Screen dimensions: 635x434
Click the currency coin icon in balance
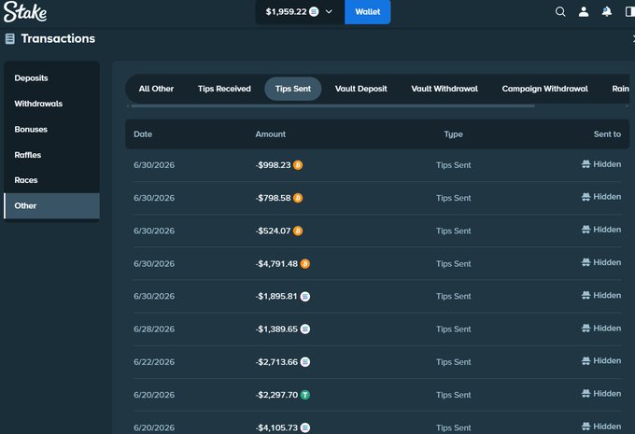pos(314,12)
